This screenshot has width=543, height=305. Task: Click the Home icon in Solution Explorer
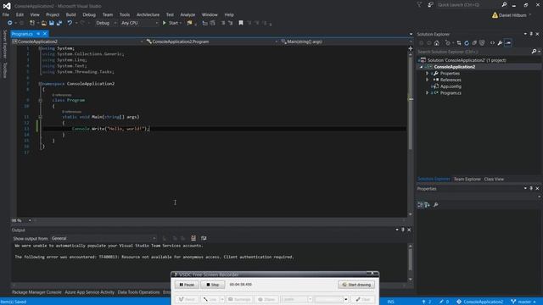437,43
